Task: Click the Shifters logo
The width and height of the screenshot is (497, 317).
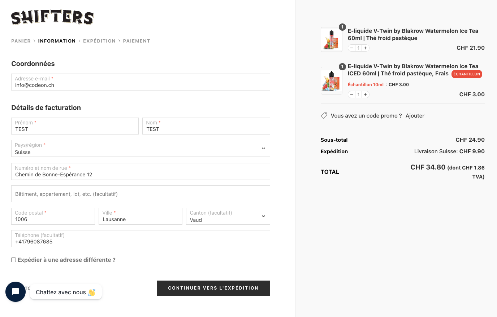Action: click(52, 18)
